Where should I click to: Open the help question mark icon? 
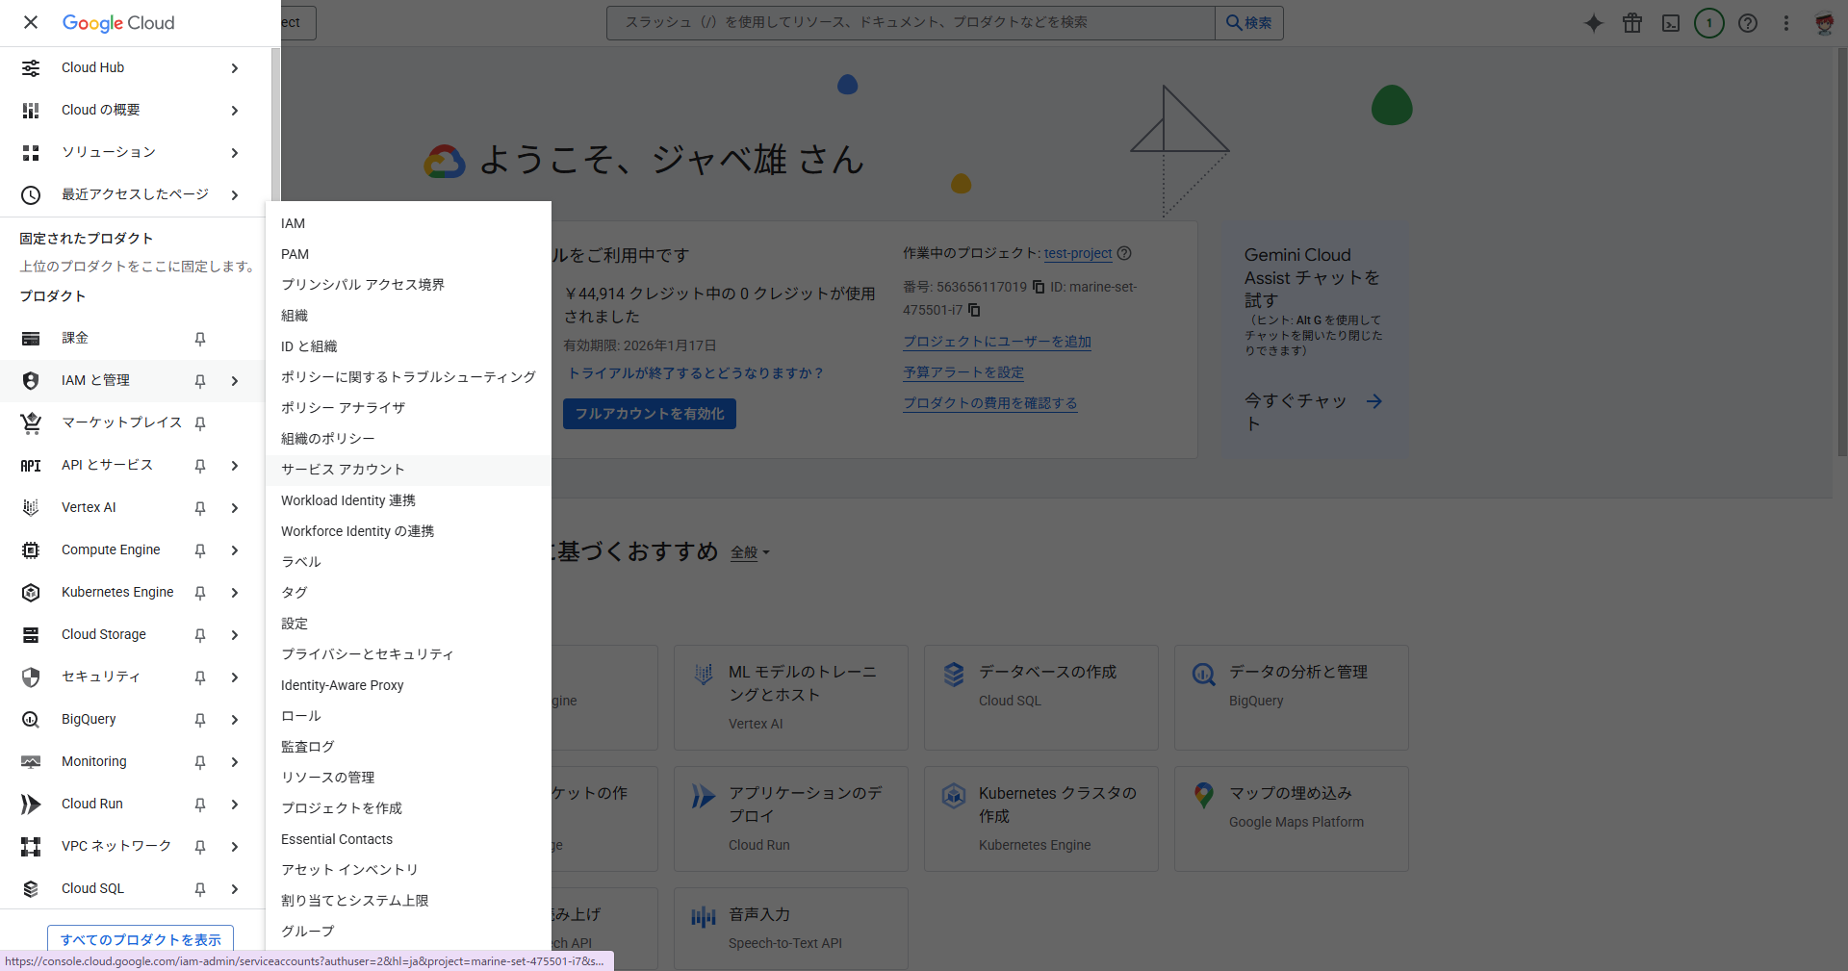tap(1748, 23)
